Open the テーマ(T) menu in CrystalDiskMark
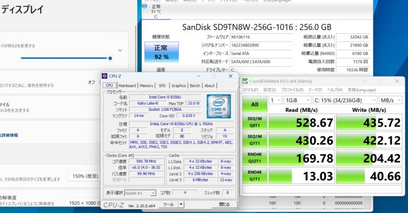Image resolution: width=408 pixels, height=213 pixels. click(315, 90)
